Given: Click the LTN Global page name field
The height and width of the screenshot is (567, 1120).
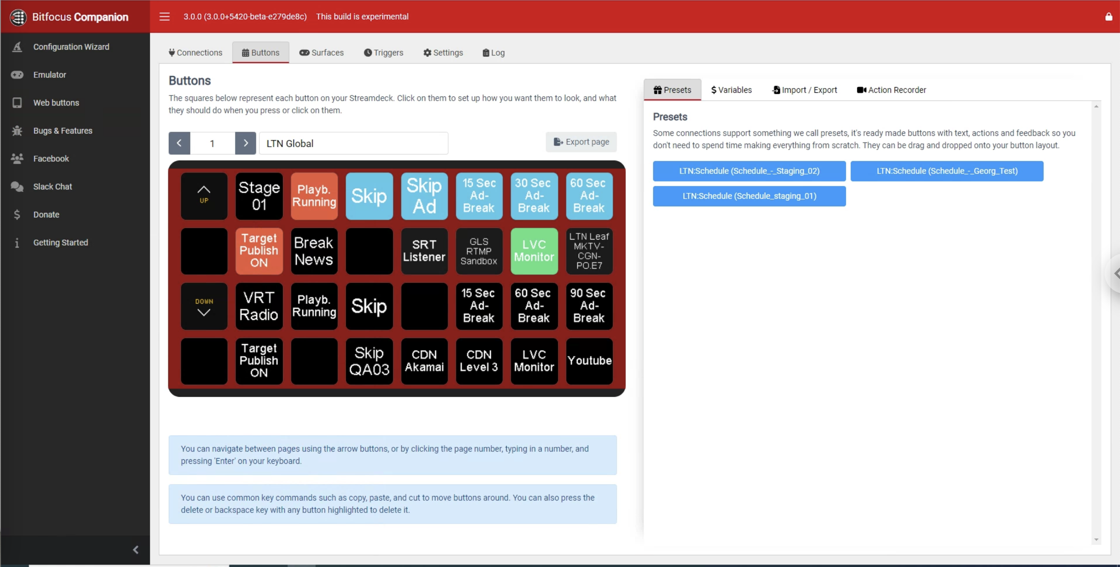Looking at the screenshot, I should tap(353, 143).
